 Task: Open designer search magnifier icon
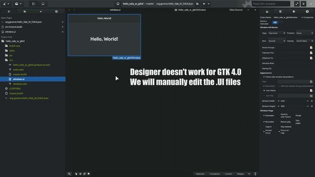tap(69, 174)
